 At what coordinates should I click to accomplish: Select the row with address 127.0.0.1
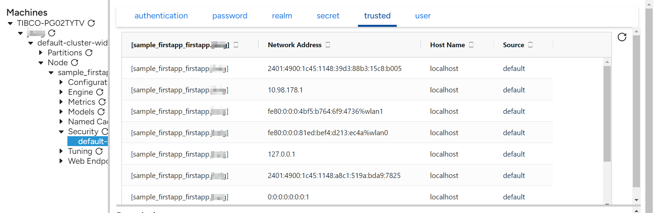306,154
